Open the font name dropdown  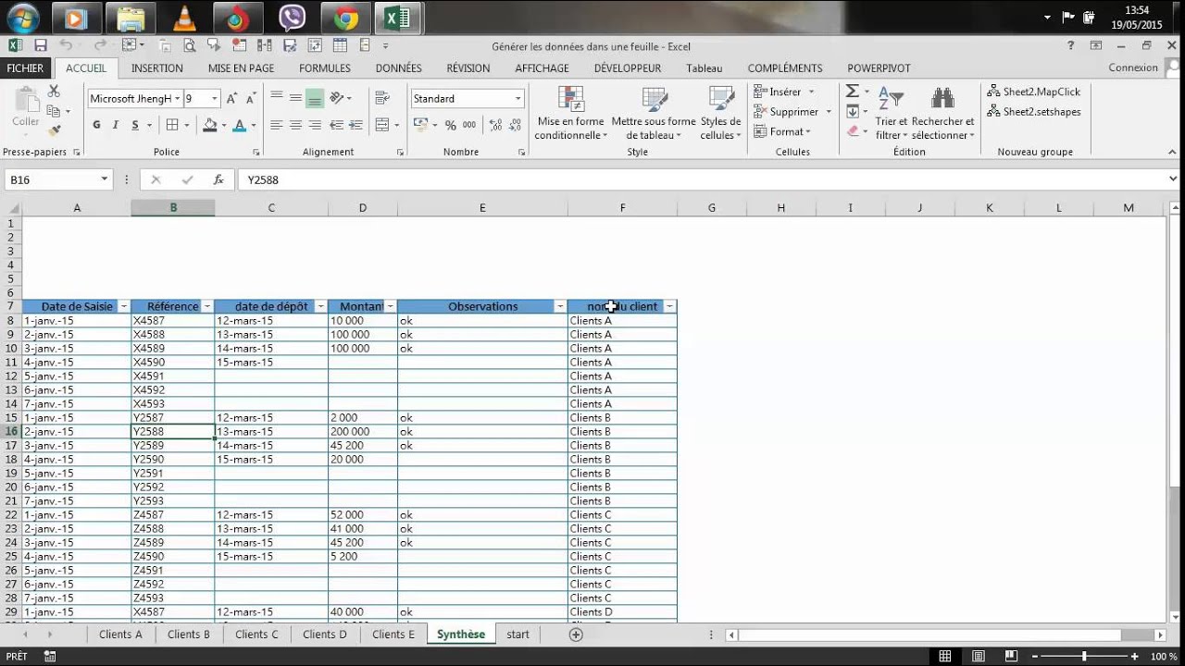click(177, 98)
